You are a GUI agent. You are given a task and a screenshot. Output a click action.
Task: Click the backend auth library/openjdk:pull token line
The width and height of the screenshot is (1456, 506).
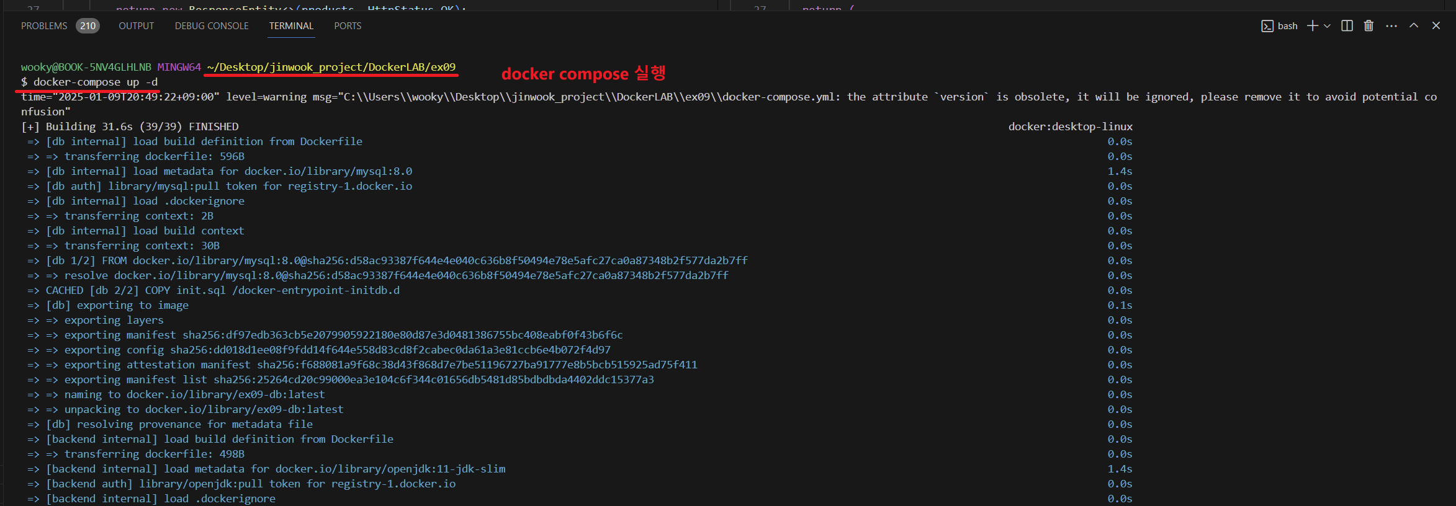[241, 484]
